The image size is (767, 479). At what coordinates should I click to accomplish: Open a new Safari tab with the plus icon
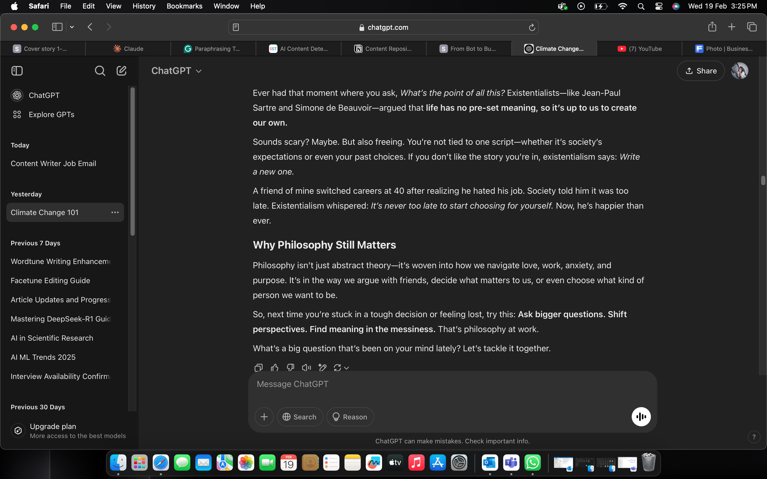pyautogui.click(x=732, y=27)
